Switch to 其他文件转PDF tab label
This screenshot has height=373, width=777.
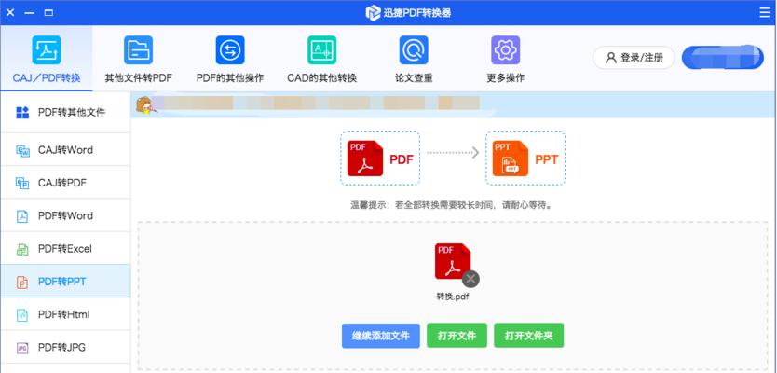[138, 78]
